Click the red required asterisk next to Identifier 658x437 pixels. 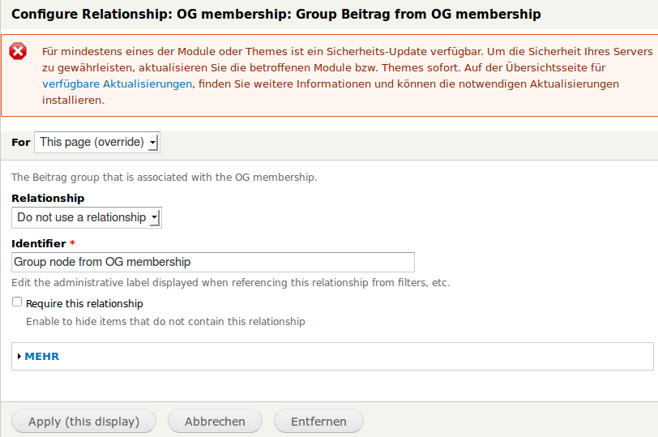(x=73, y=243)
